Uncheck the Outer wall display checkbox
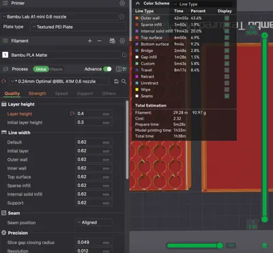This screenshot has width=273, height=253. pos(227,18)
